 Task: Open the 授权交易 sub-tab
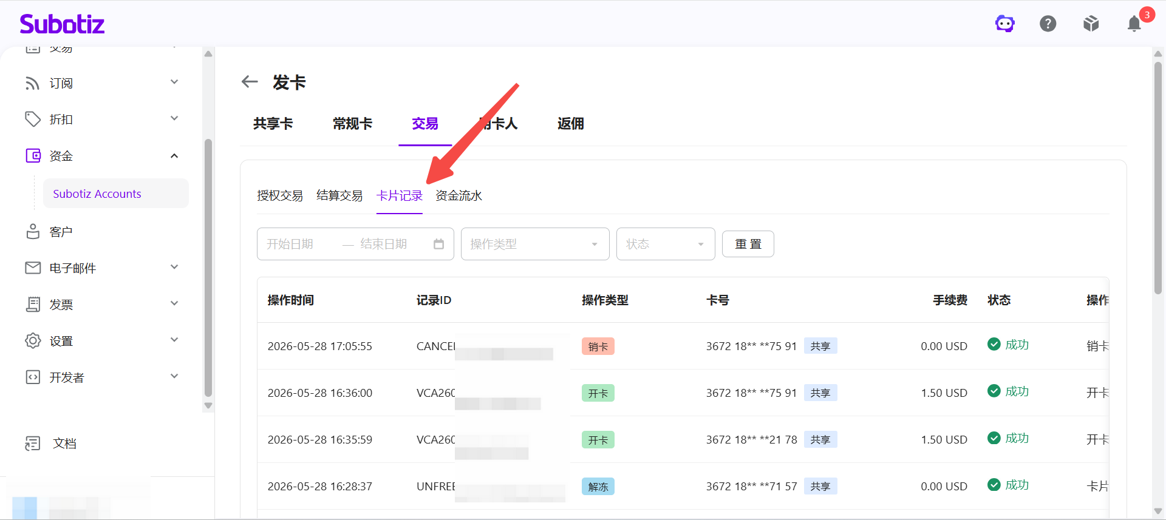point(280,195)
